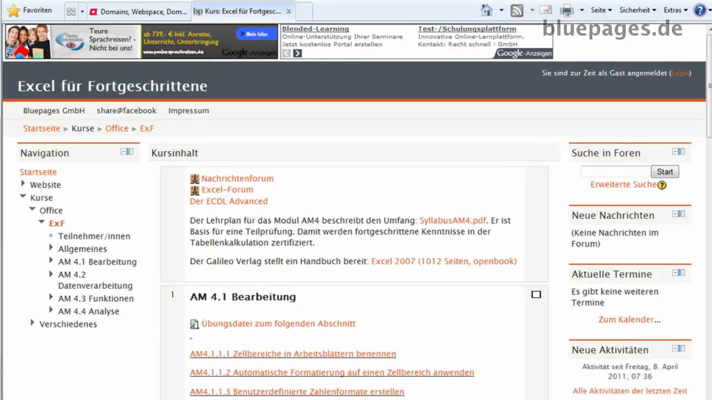
Task: Open the quick tabs grid view
Action: (71, 11)
